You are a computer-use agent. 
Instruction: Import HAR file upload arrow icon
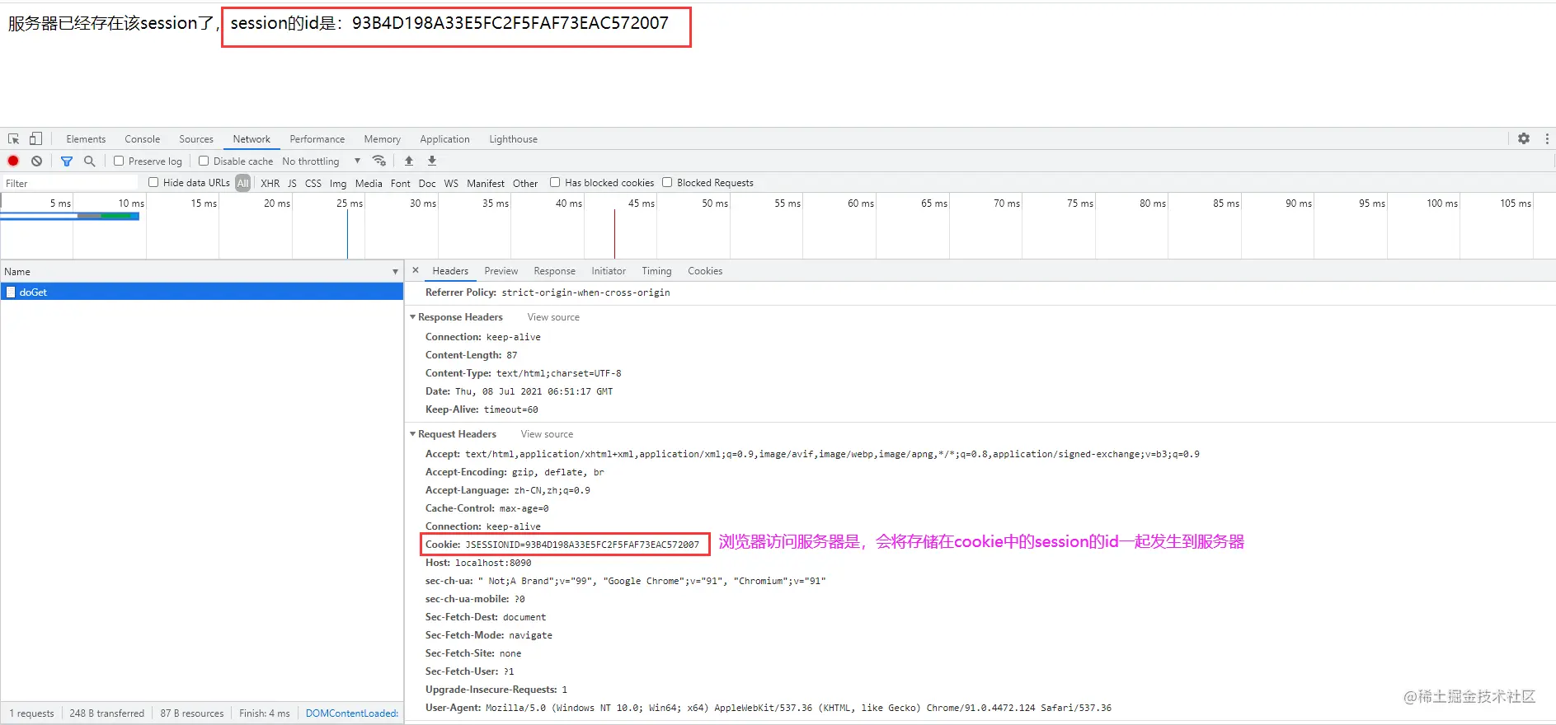click(x=409, y=161)
